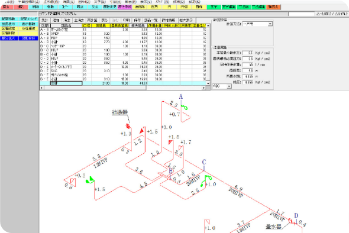Click the blank input box beside the coordinate readout
The width and height of the screenshot is (349, 233).
click(301, 14)
